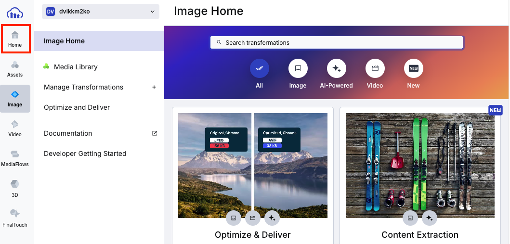Screen dimensions: 510x244
Task: Click the video badge under Optimize & Deliver
Action: coord(253,218)
